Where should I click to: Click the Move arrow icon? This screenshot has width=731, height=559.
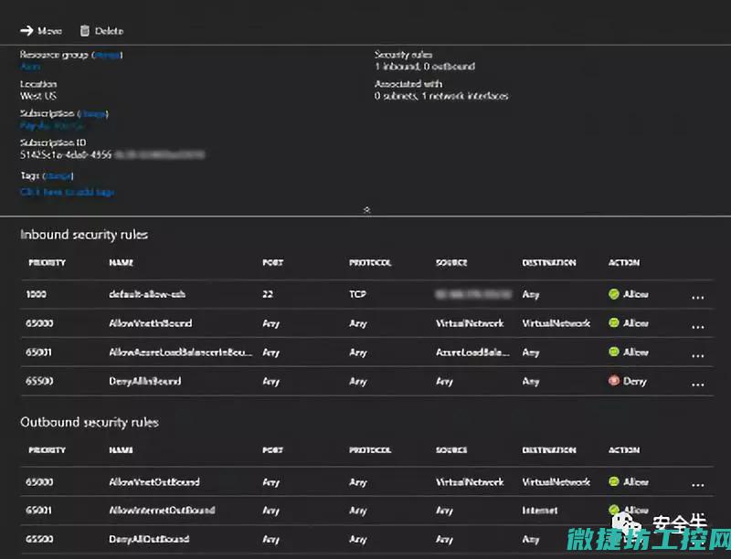click(26, 31)
